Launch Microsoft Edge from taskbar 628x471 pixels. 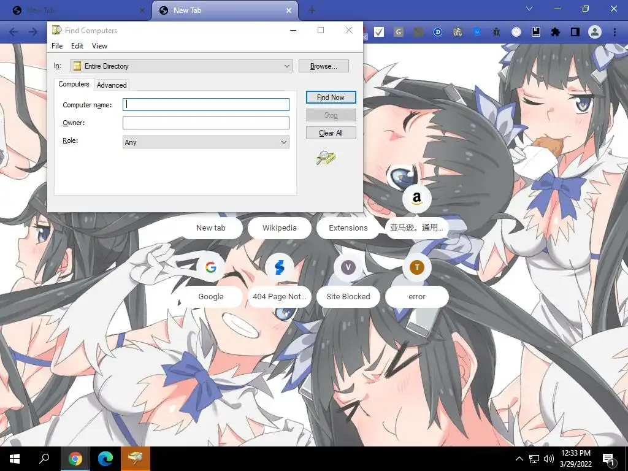click(x=105, y=459)
